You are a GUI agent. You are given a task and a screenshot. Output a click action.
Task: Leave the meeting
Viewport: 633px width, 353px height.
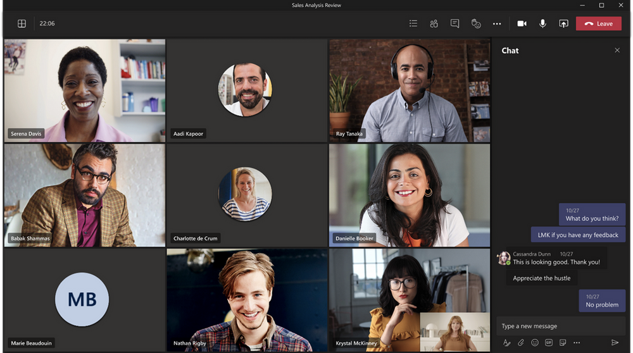click(599, 23)
